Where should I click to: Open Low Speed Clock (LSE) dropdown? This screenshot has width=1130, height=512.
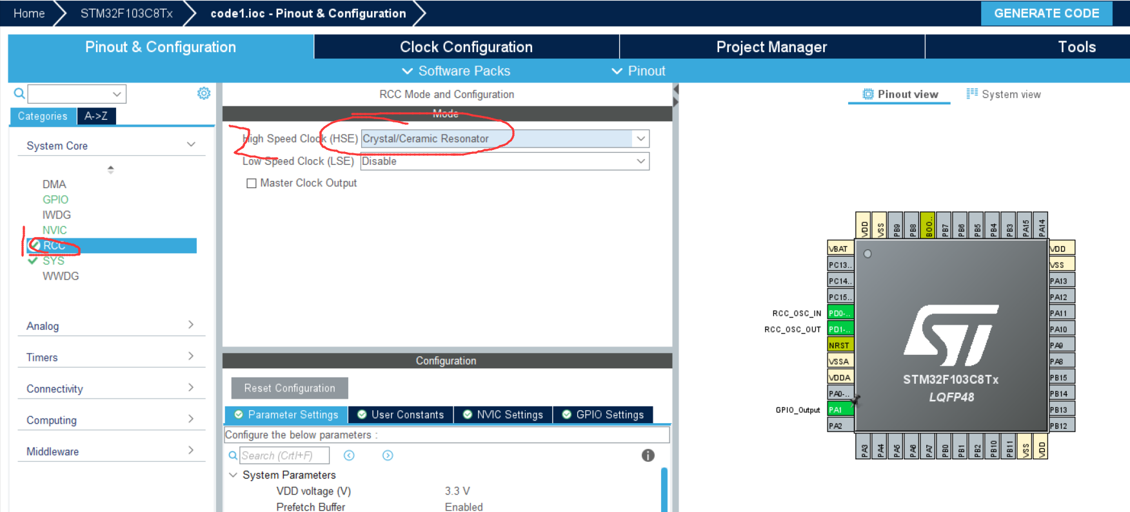[x=640, y=161]
